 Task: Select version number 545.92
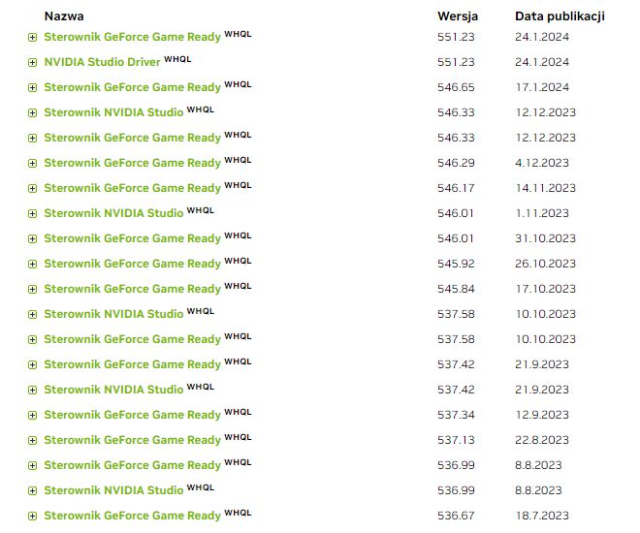pos(456,264)
